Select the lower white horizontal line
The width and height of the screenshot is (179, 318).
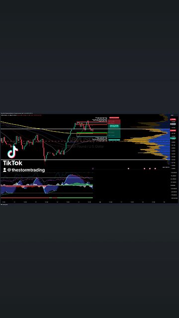tap(85, 160)
